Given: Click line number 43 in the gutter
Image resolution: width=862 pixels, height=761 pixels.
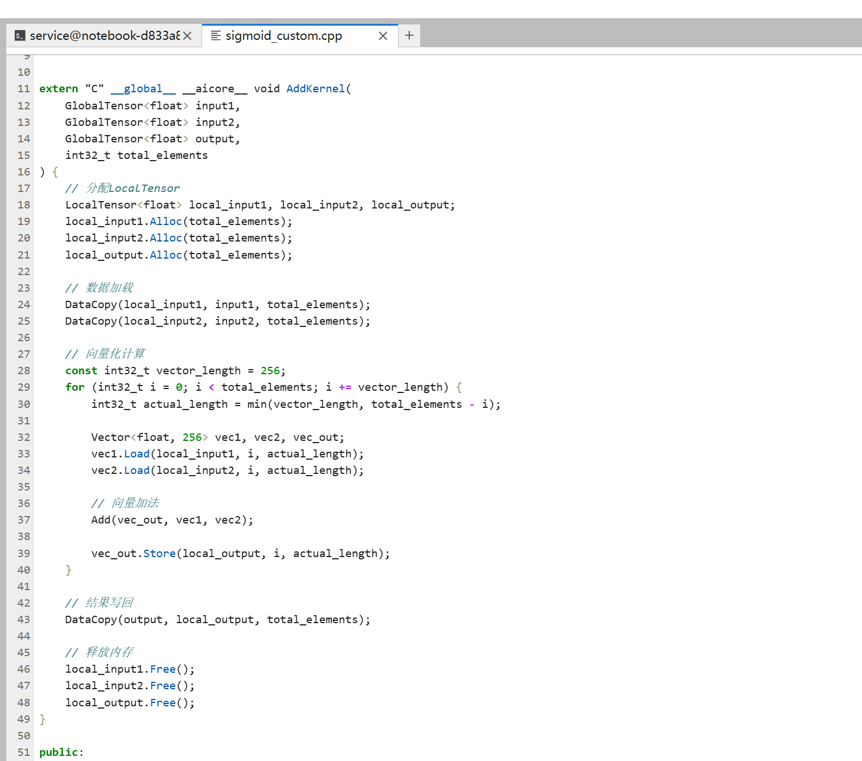Looking at the screenshot, I should 23,620.
